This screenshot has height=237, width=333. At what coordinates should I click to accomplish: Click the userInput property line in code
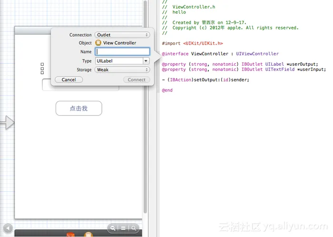point(244,69)
